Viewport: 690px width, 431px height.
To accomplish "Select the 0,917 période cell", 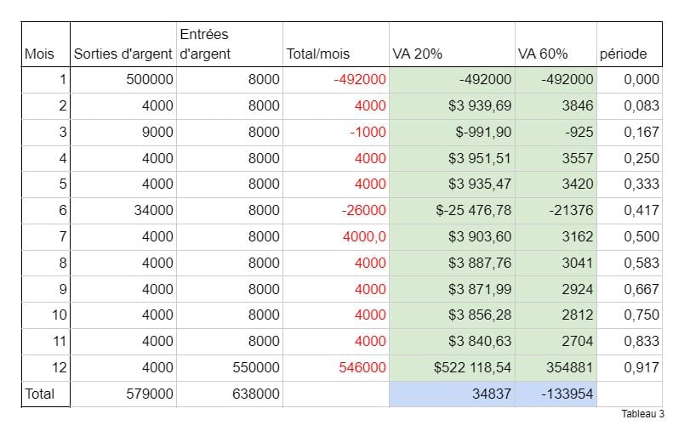I will pyautogui.click(x=629, y=367).
